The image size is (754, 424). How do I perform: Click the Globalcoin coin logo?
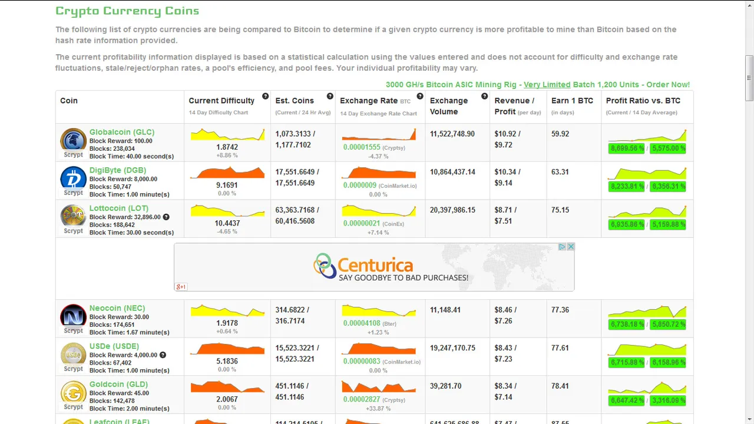tap(73, 140)
